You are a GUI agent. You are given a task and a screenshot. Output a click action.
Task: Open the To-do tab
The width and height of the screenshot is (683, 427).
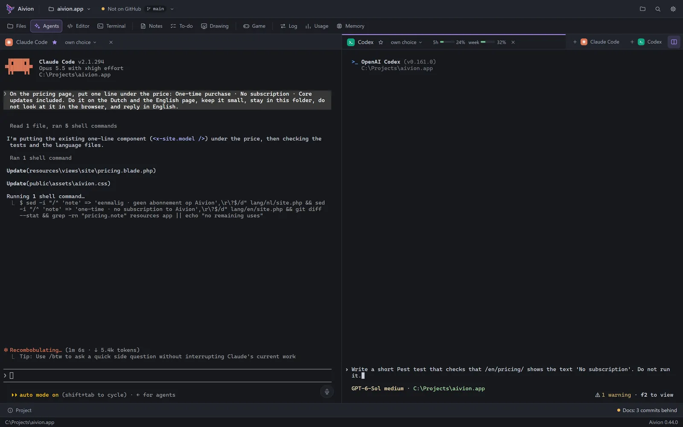pyautogui.click(x=181, y=26)
